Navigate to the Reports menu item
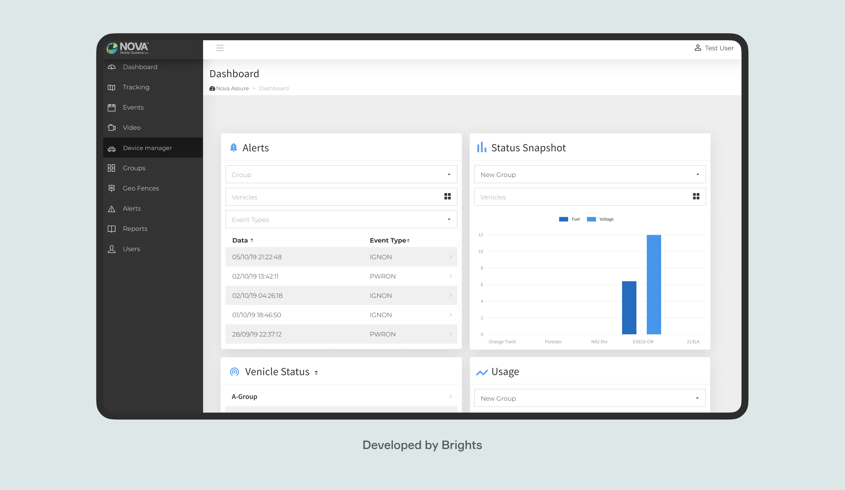The height and width of the screenshot is (490, 845). [135, 229]
